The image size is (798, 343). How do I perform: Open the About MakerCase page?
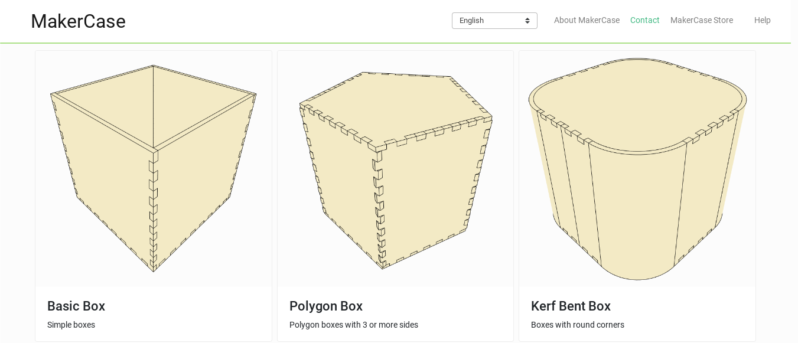click(587, 20)
